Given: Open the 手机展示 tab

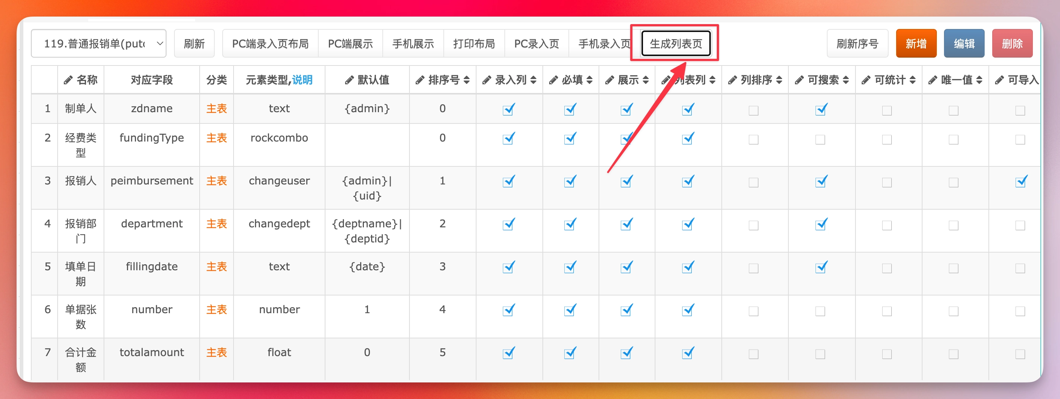Looking at the screenshot, I should 413,44.
